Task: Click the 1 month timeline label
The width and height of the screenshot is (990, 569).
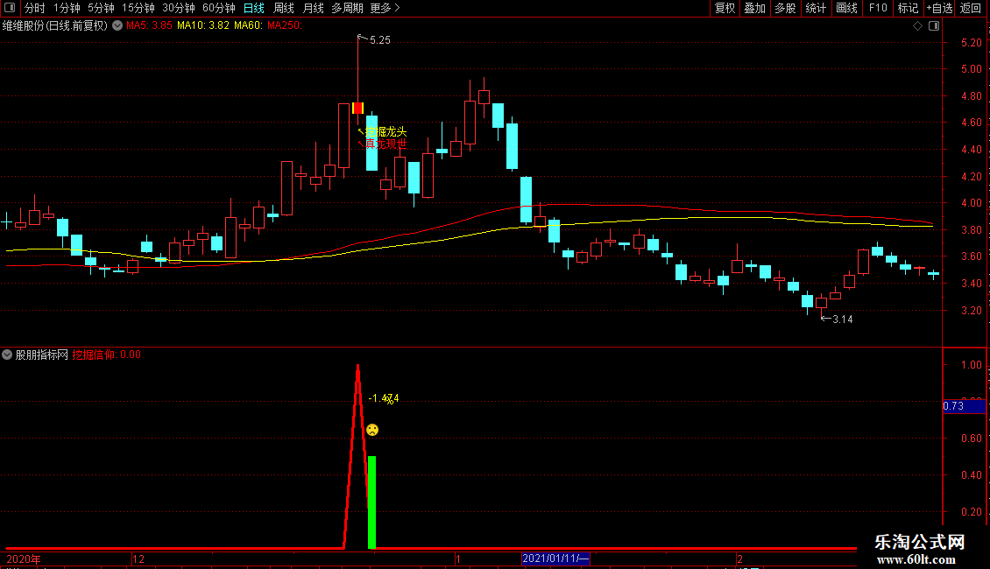Action: tap(457, 558)
